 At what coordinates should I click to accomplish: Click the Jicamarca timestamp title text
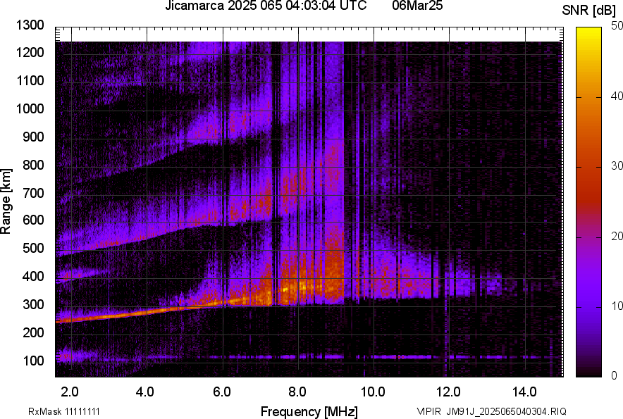[x=266, y=6]
